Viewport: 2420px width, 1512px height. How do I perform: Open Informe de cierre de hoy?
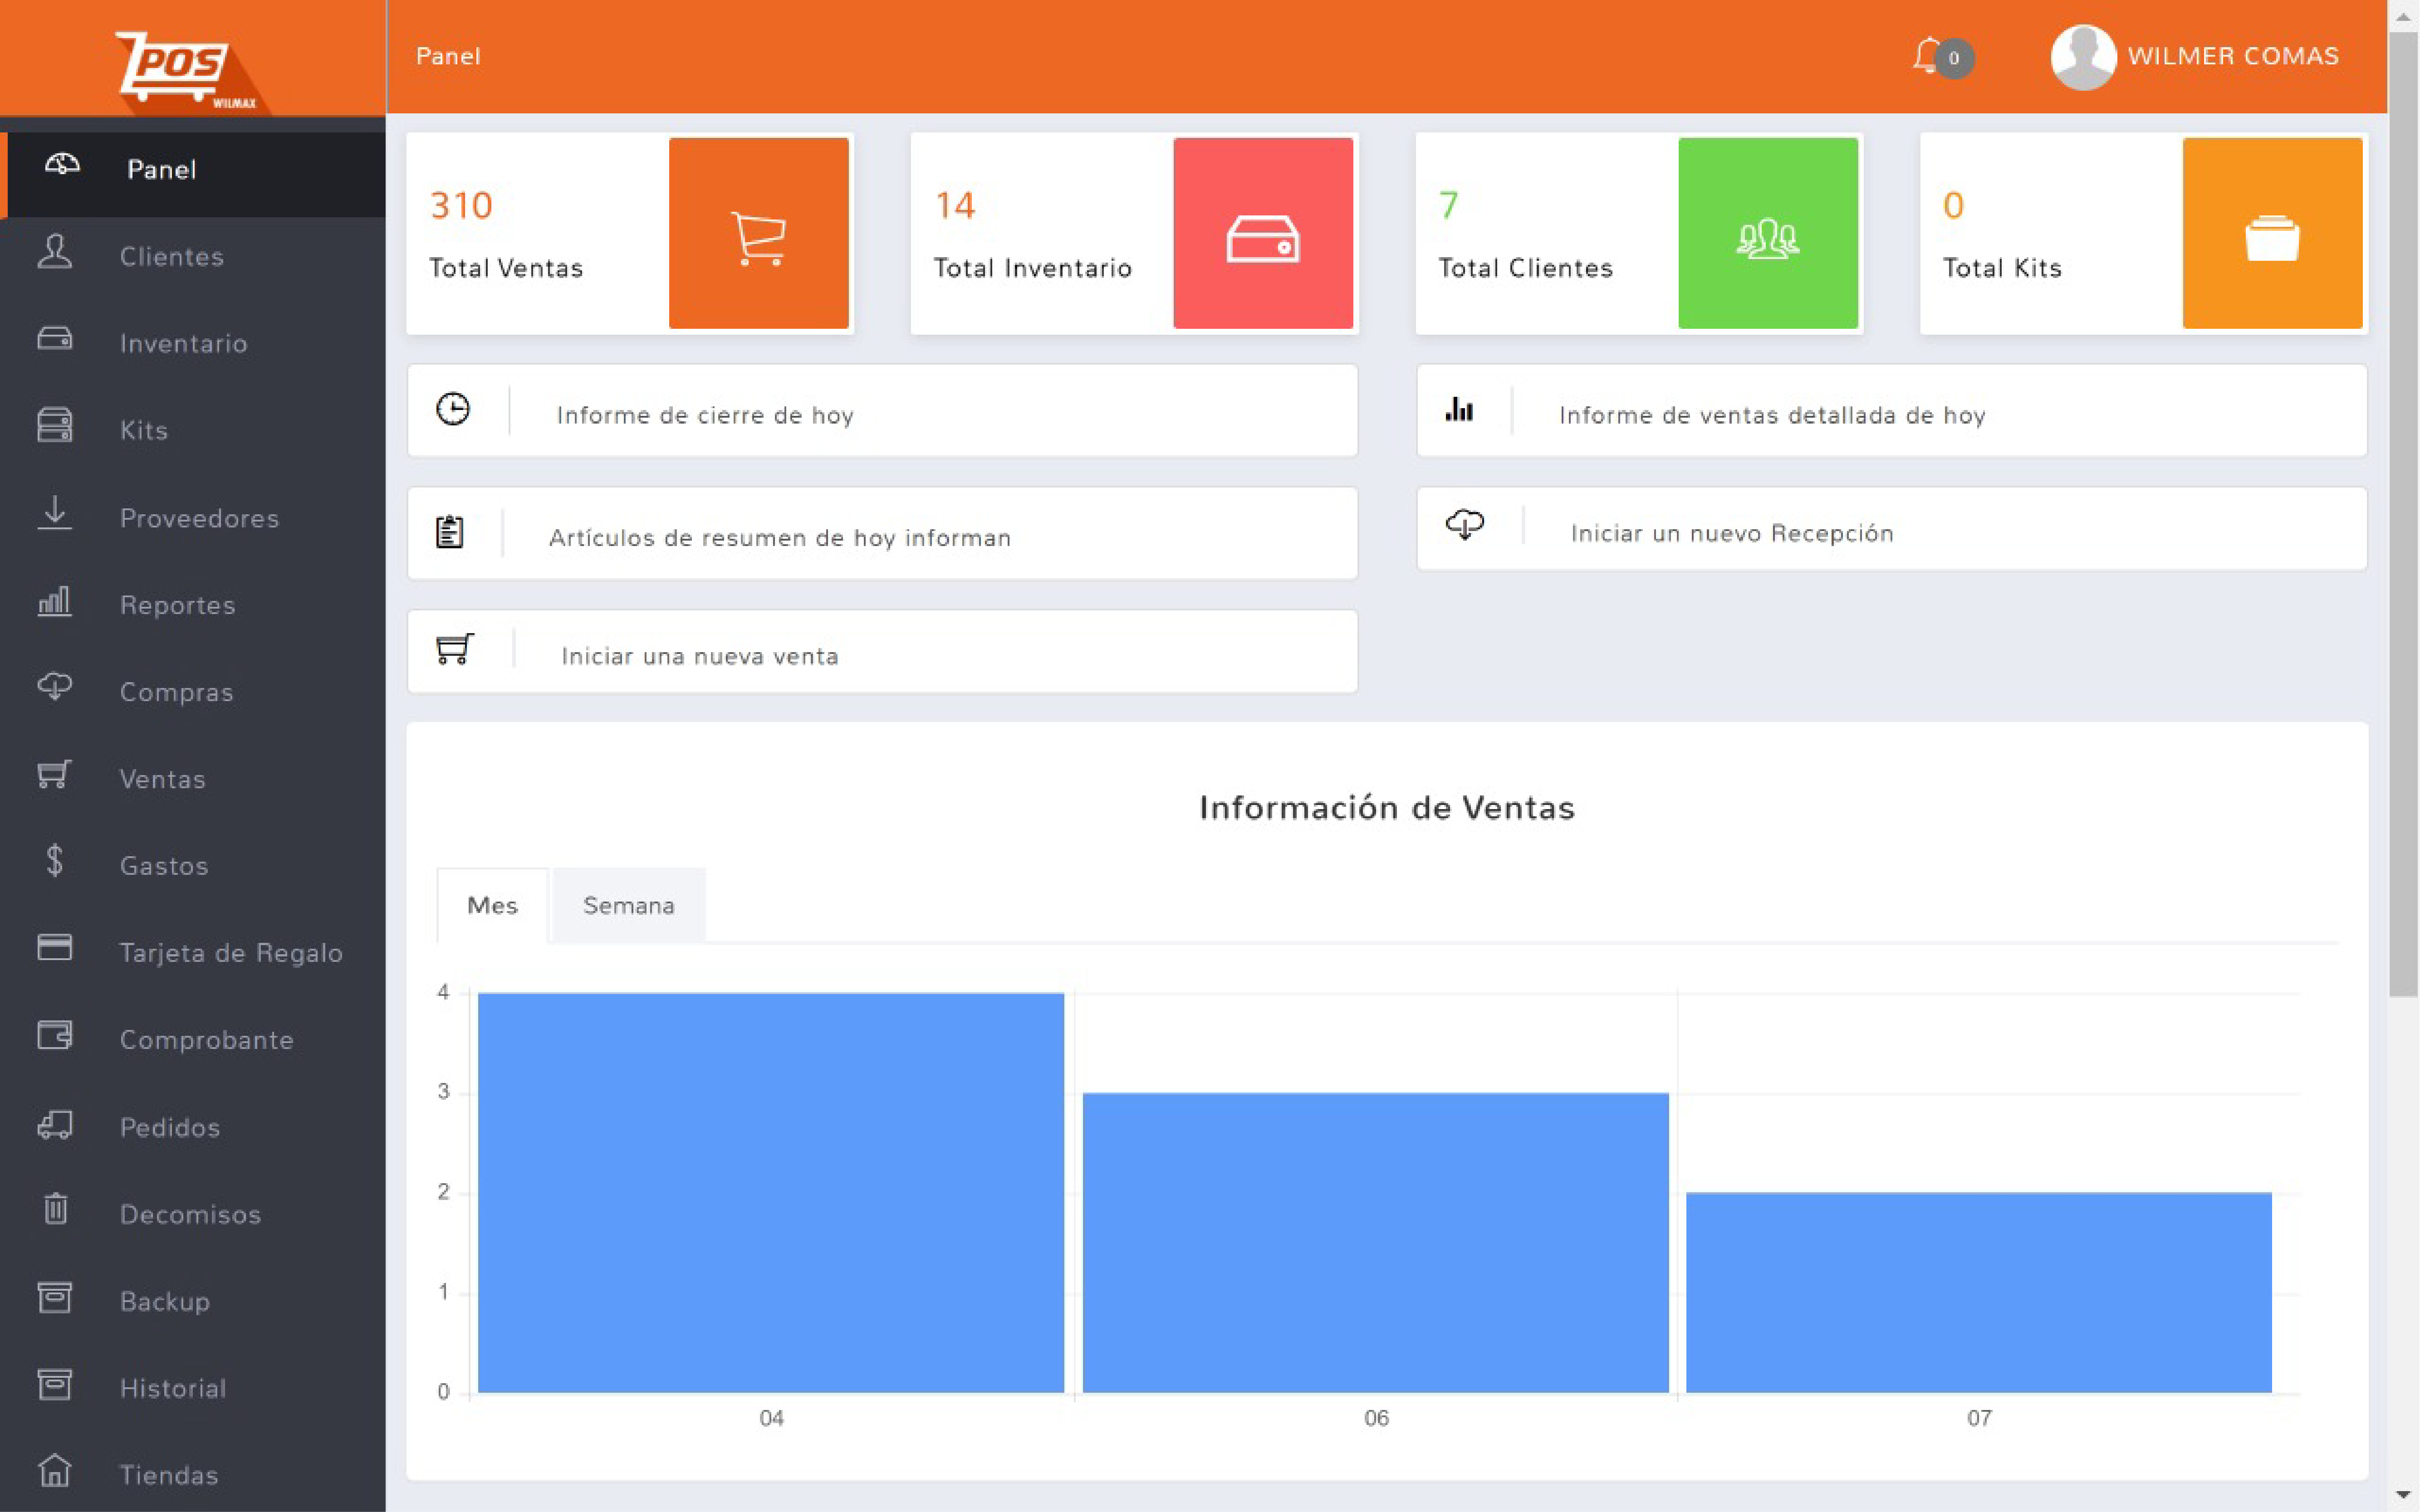[x=704, y=415]
